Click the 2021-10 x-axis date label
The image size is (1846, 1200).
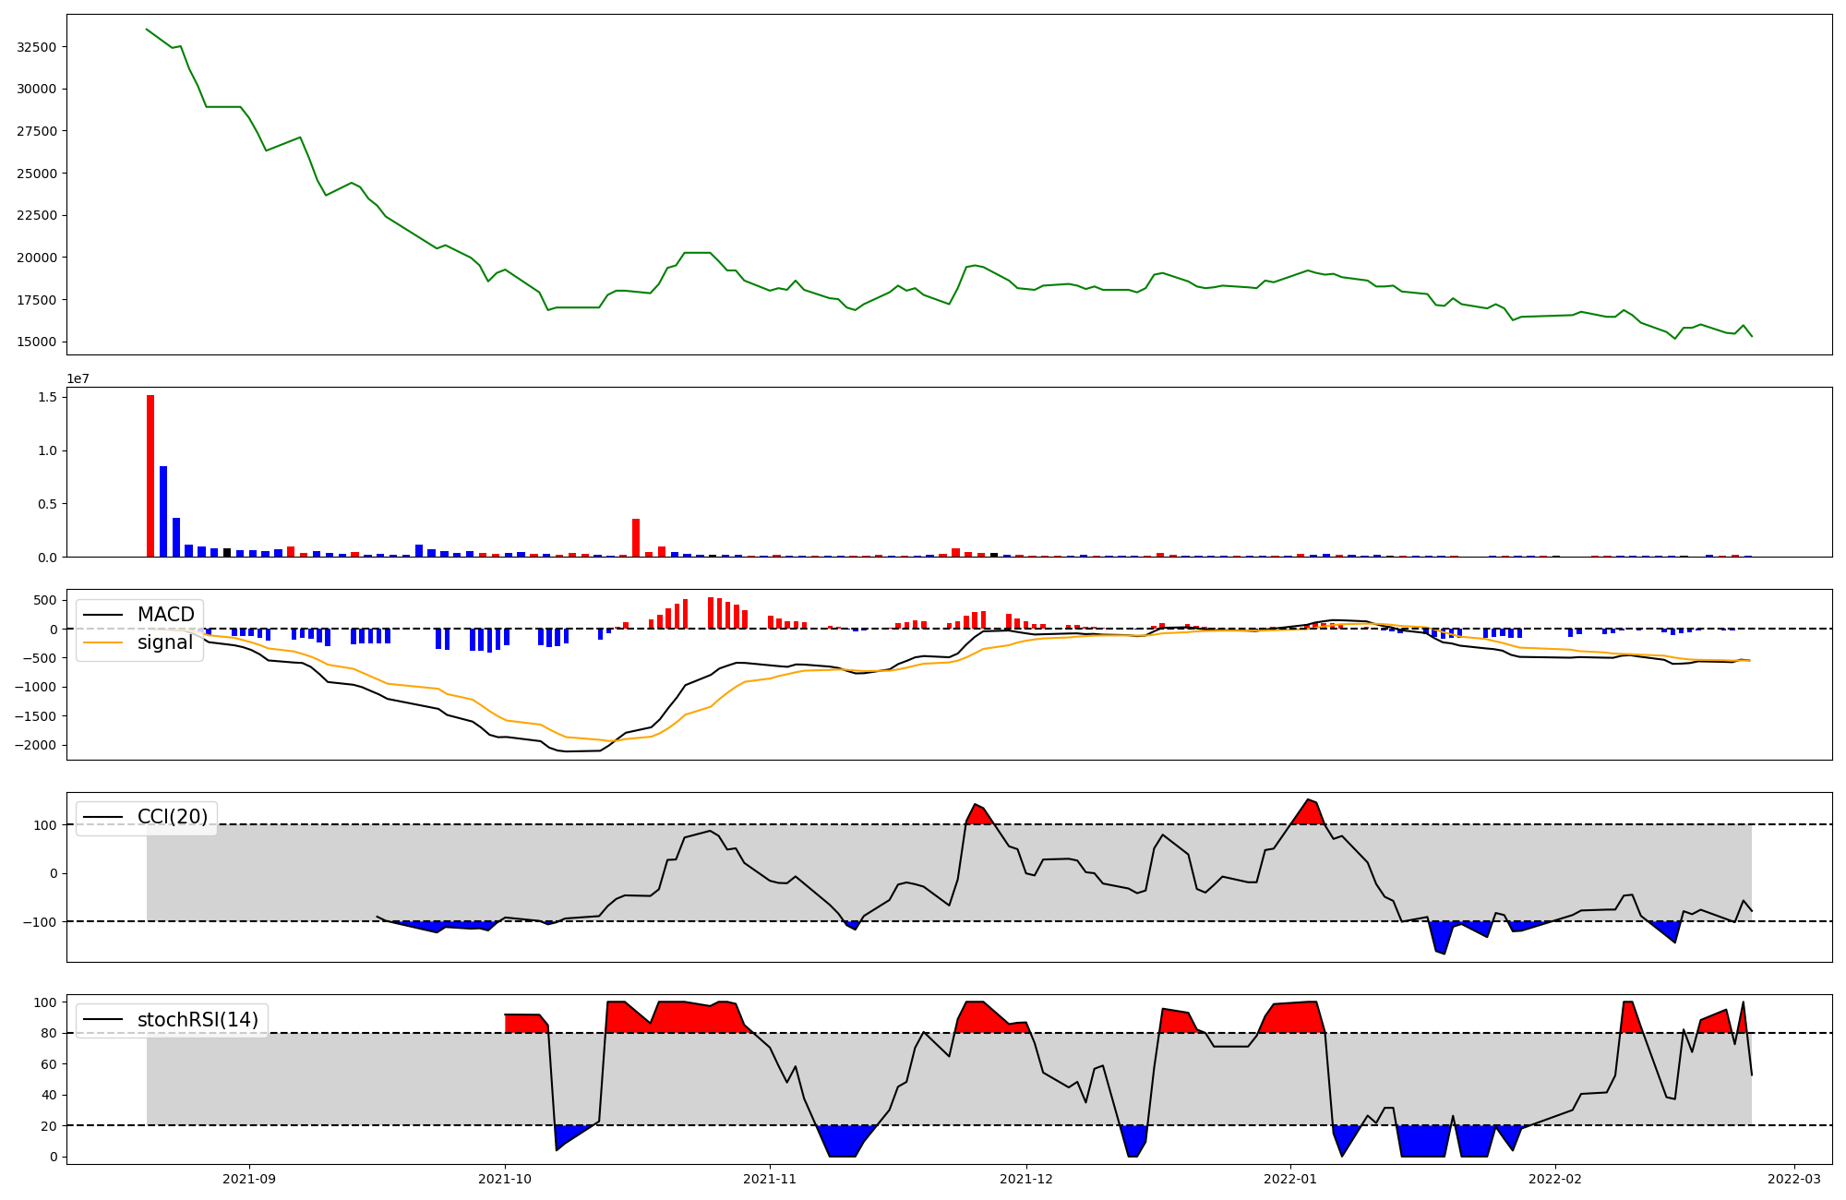pos(505,1179)
